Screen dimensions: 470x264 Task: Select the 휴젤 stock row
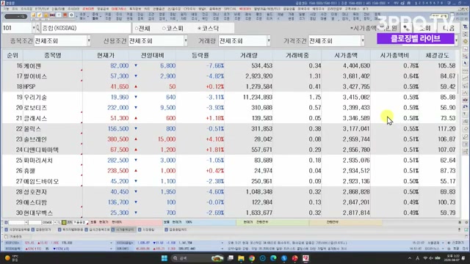pos(230,171)
